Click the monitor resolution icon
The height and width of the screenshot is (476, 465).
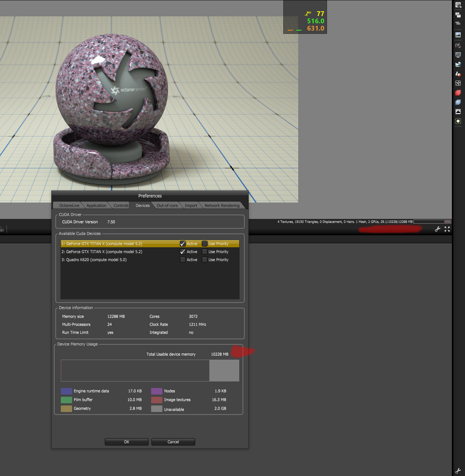(x=458, y=55)
